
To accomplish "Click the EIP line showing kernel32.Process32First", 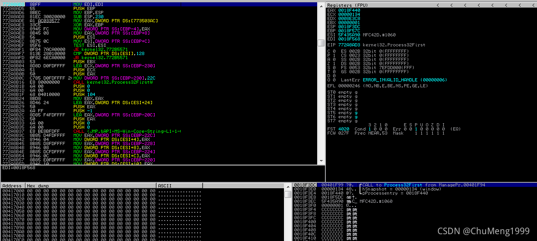I will [376, 45].
